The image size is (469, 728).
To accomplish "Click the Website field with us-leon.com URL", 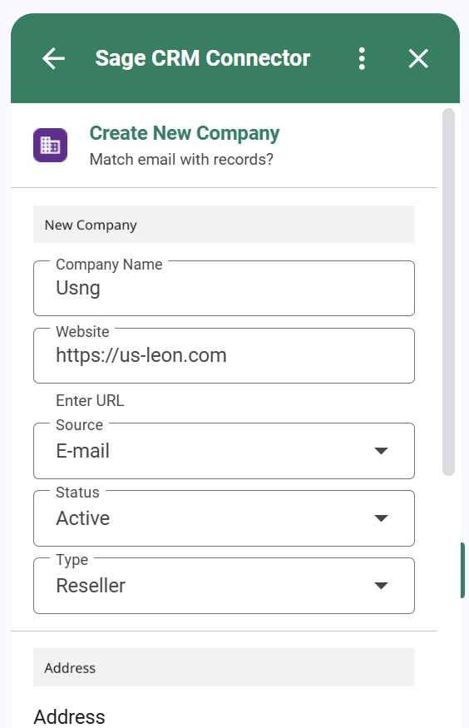I will [224, 355].
